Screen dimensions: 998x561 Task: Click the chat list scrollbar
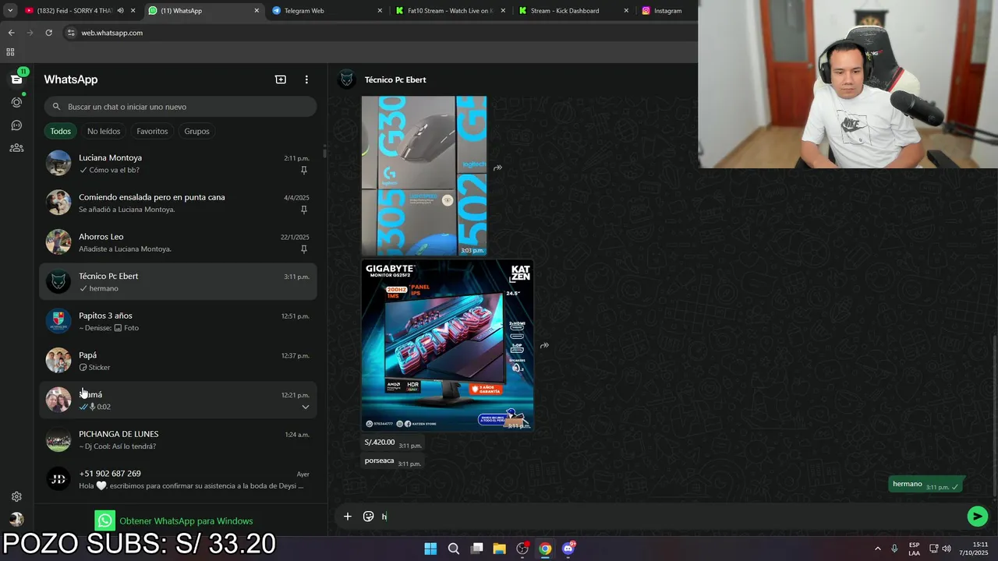[x=324, y=152]
